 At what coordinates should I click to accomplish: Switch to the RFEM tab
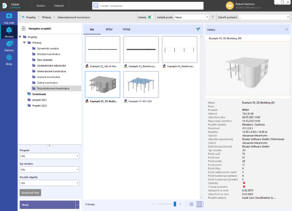(109, 30)
